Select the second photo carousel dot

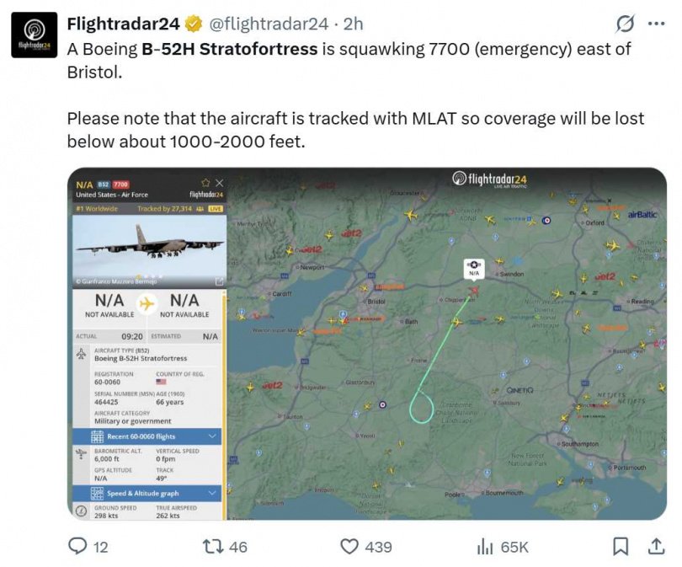coord(143,275)
